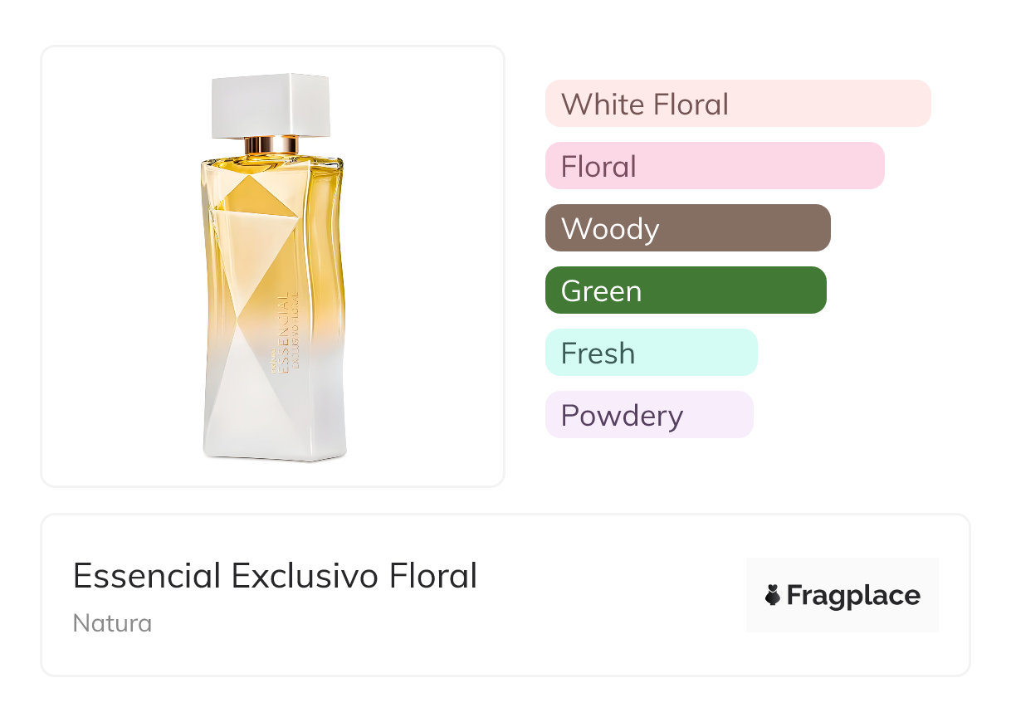Click the 'Powdery' text label
The image size is (1011, 717).
coord(622,416)
